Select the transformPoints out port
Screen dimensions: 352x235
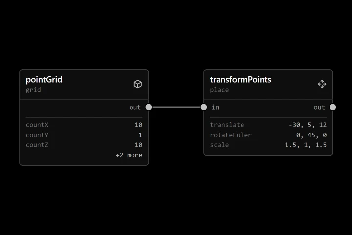tap(333, 107)
